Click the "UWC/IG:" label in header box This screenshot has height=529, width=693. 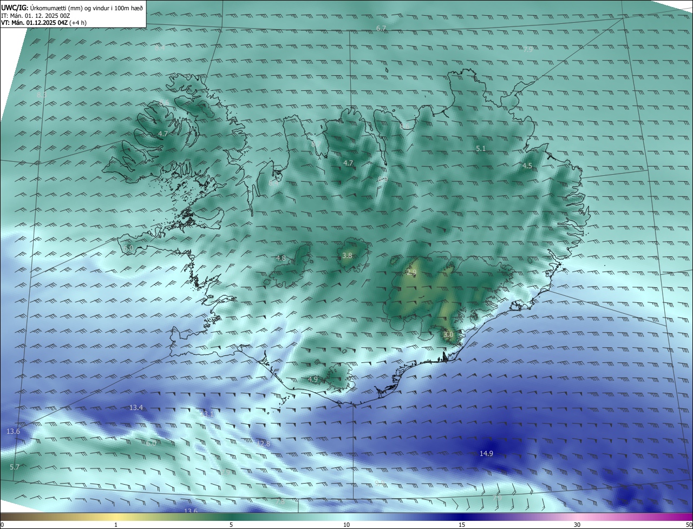click(15, 8)
